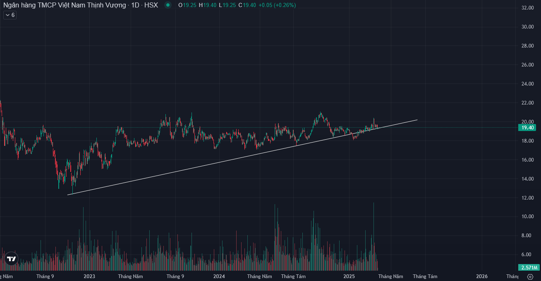Click the 20.00 price axis label
The height and width of the screenshot is (281, 541).
pyautogui.click(x=527, y=122)
